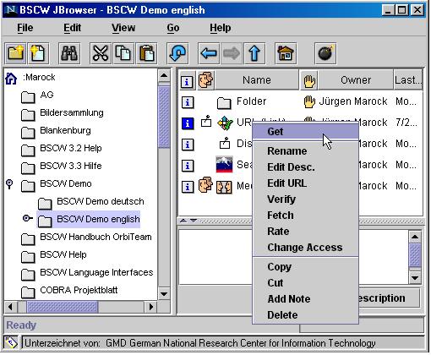Click the note icon on the URL row

206,121
